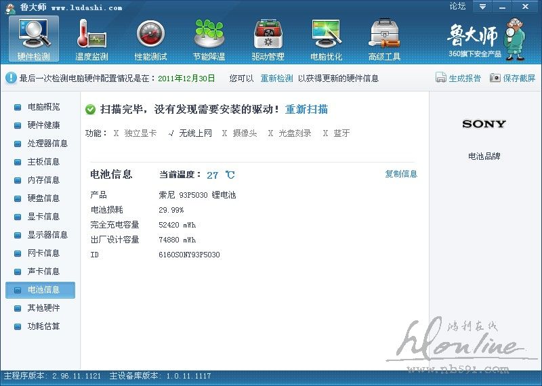This screenshot has height=386, width=542.
Task: Click the 电池信息 section heading
Action: click(x=111, y=174)
